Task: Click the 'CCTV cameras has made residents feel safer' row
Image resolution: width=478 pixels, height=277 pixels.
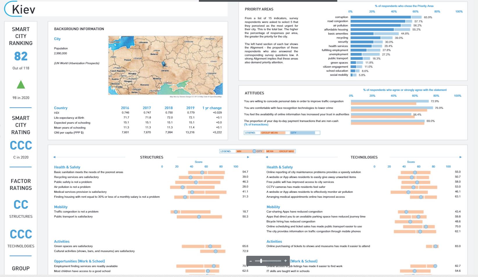Action: point(364,187)
